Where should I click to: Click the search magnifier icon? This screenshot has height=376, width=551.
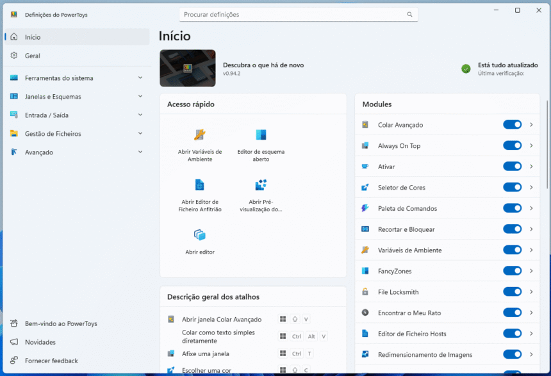click(409, 14)
